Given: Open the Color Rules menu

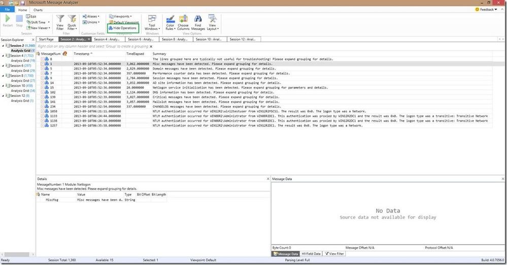Looking at the screenshot, I should pos(170,22).
